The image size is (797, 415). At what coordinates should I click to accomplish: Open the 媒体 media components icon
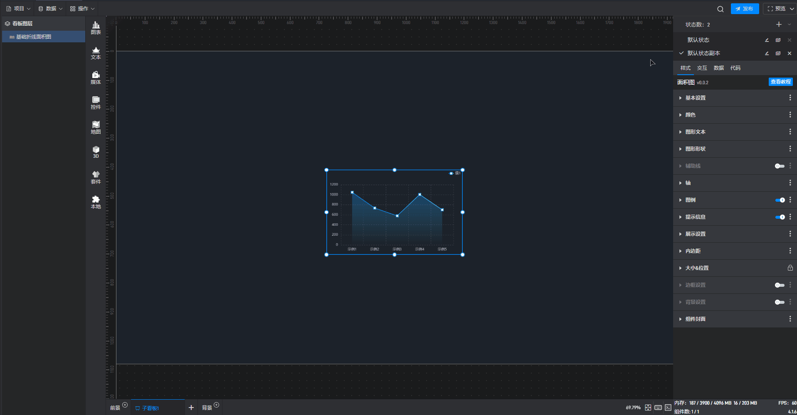pyautogui.click(x=96, y=78)
